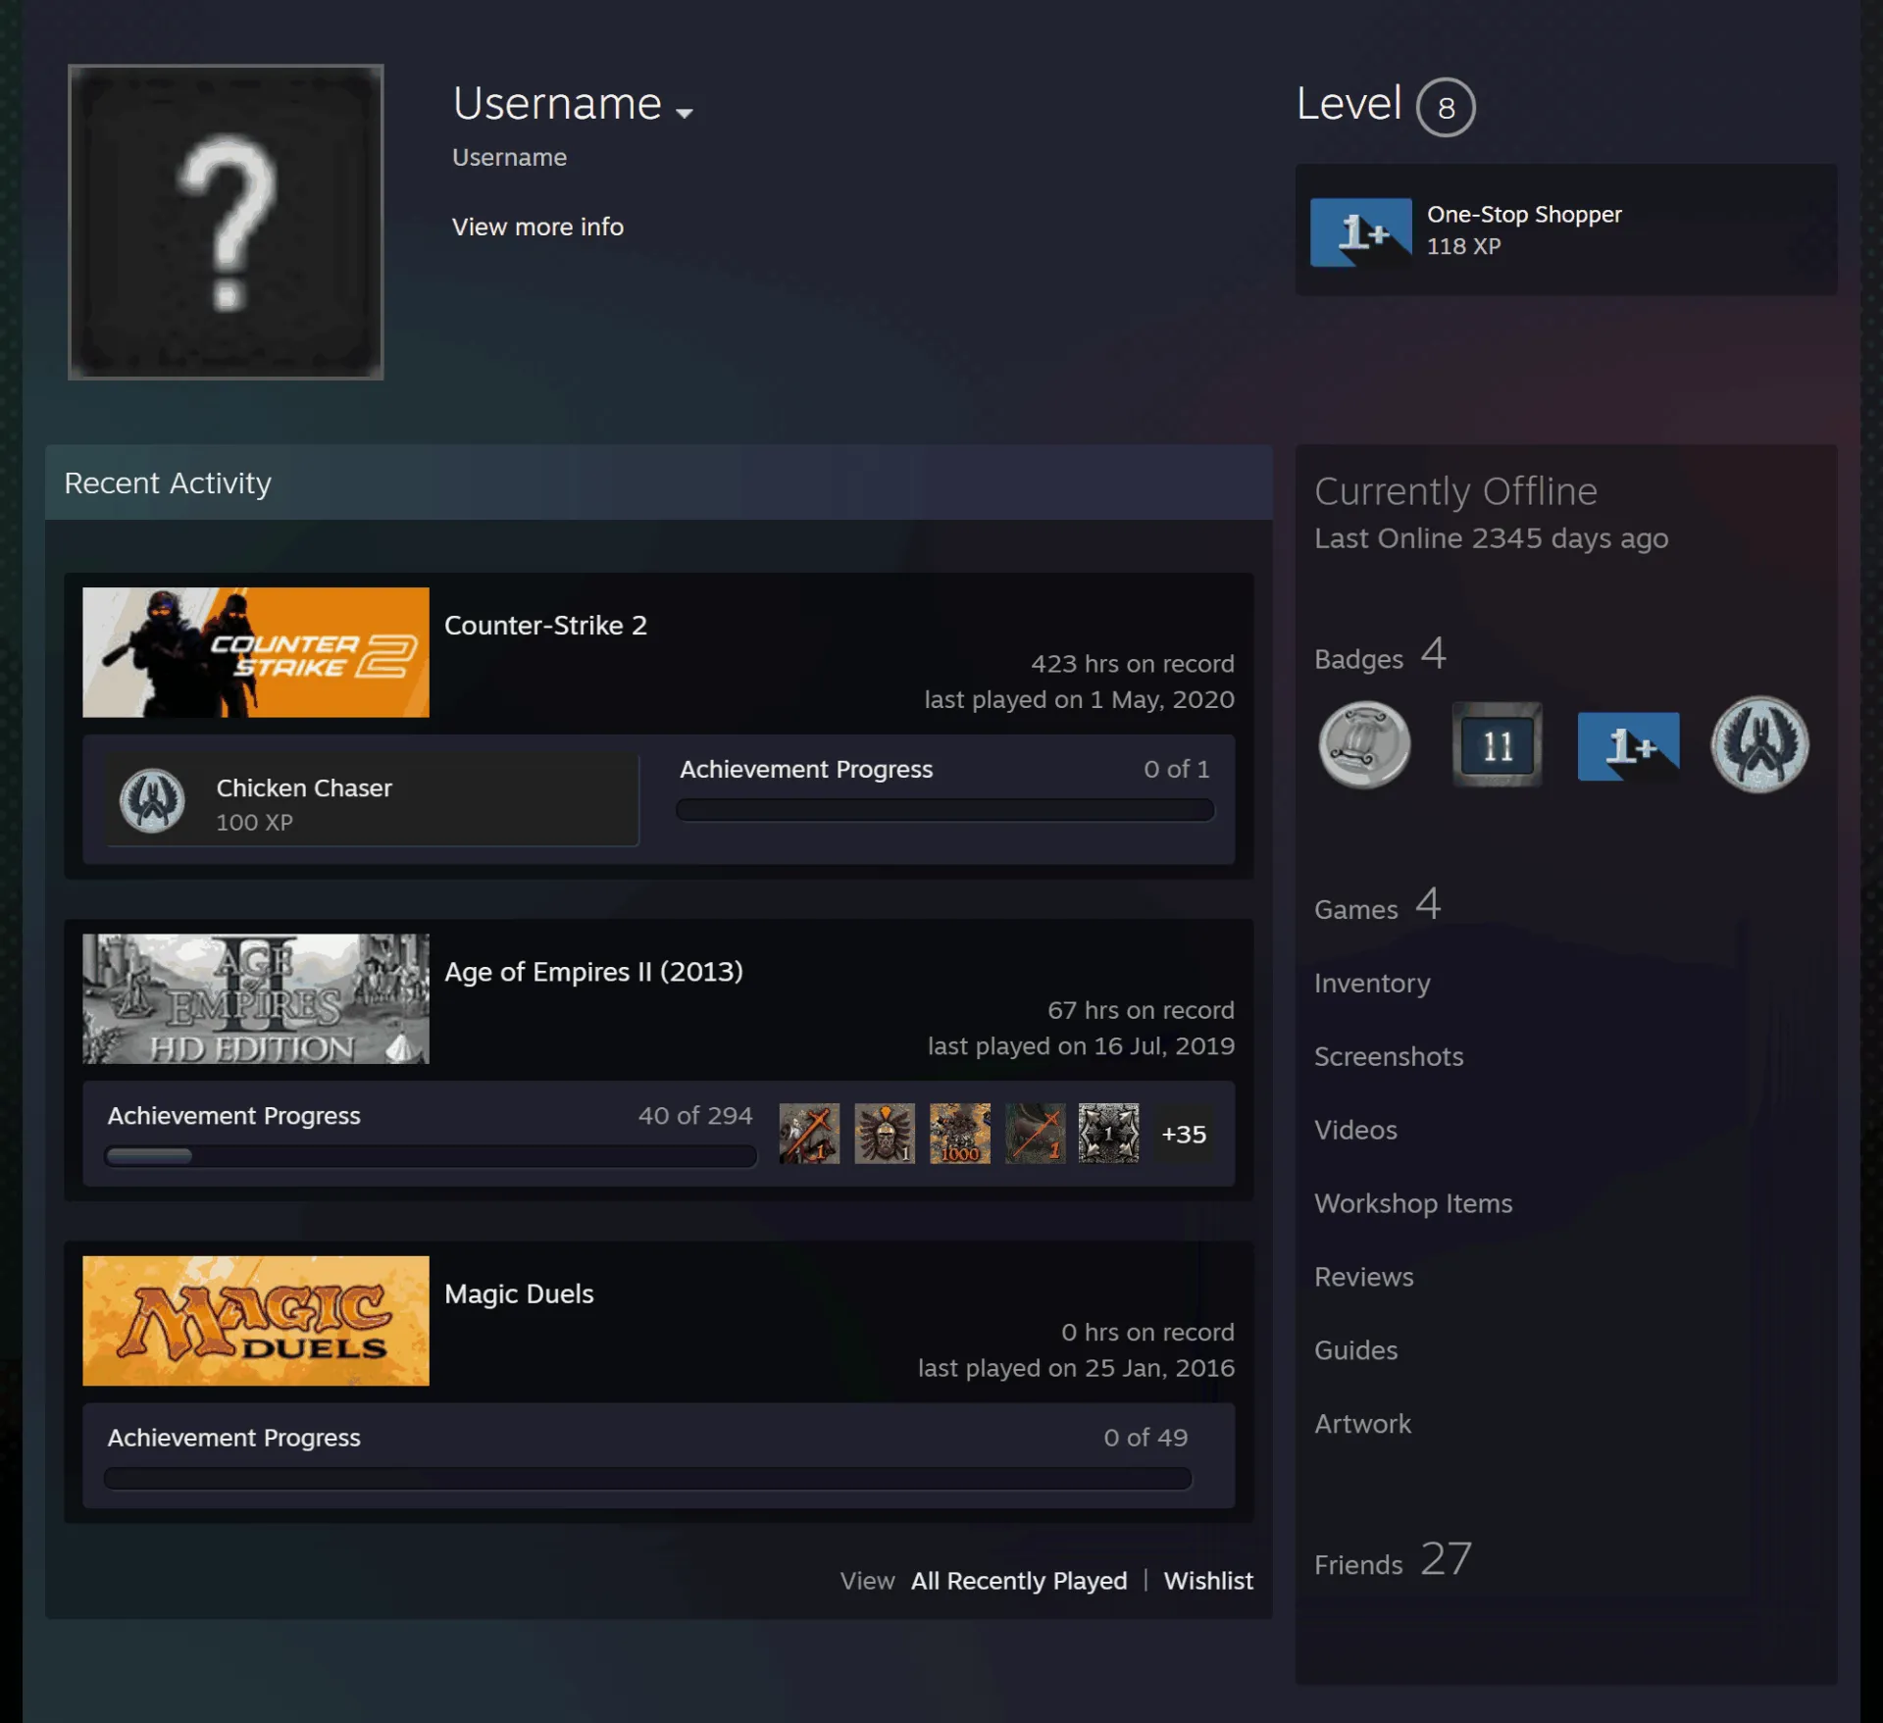Screen dimensions: 1883x1723
Task: Click the profile avatar question mark image
Action: pyautogui.click(x=226, y=223)
